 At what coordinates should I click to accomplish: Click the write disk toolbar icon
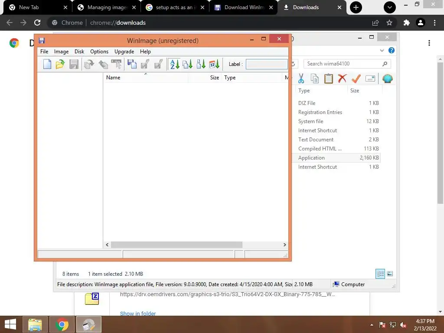coord(145,64)
